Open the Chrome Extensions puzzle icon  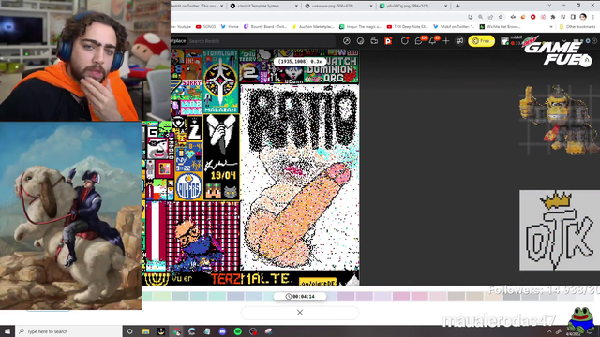pyautogui.click(x=553, y=17)
